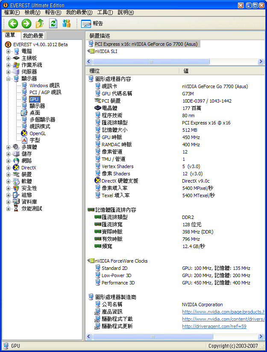
Task: Switch to the 選單 tab
Action: click(x=10, y=35)
